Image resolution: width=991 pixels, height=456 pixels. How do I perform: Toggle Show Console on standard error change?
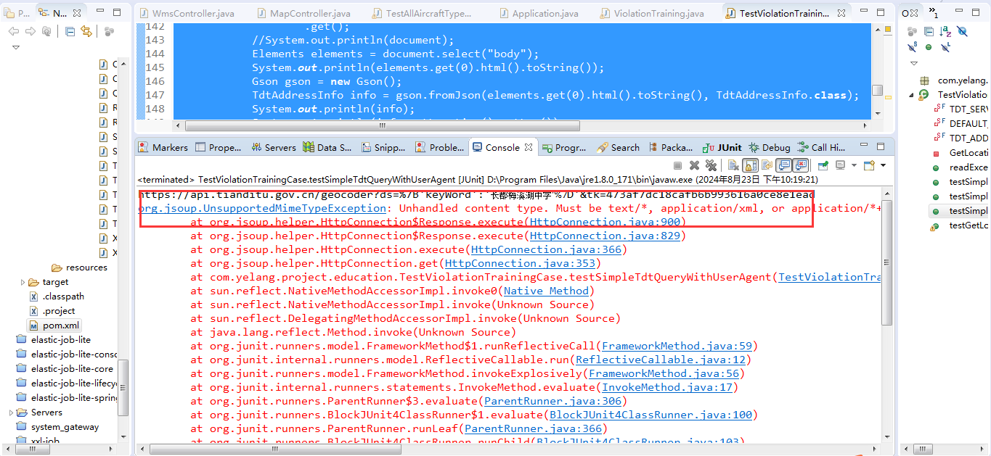(800, 165)
